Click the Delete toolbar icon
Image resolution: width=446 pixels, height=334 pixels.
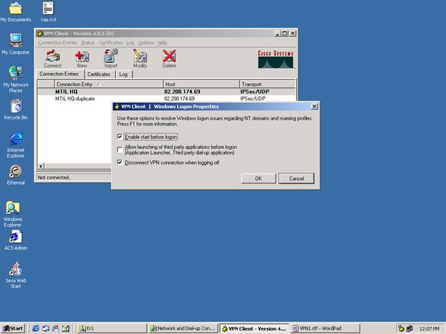[169, 58]
